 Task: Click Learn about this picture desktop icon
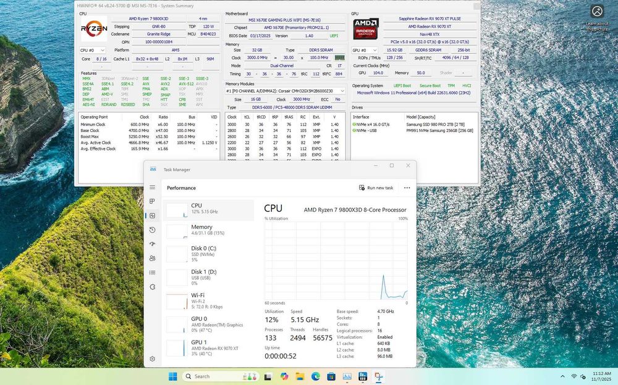pyautogui.click(x=597, y=18)
